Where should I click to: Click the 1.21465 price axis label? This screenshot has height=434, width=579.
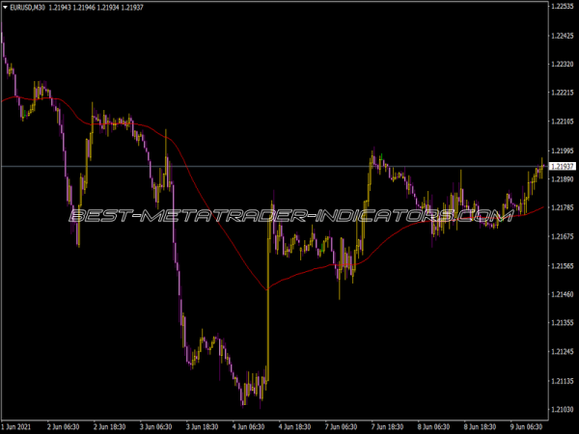(562, 294)
